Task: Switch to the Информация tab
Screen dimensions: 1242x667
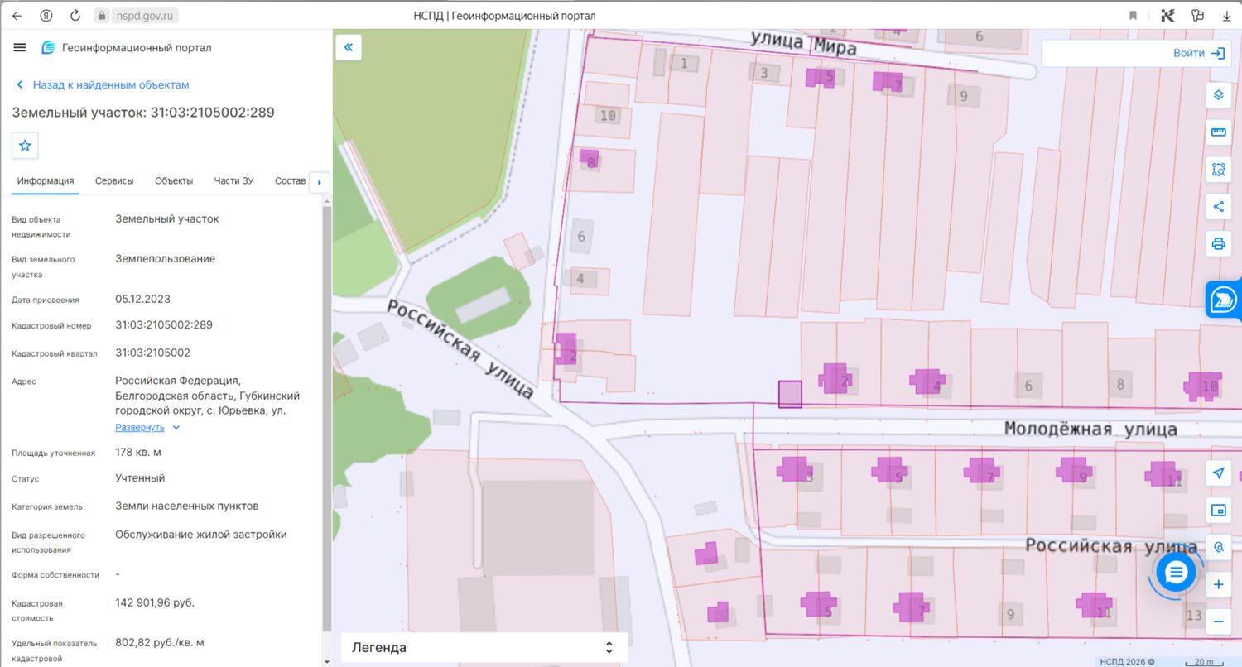Action: click(x=46, y=181)
